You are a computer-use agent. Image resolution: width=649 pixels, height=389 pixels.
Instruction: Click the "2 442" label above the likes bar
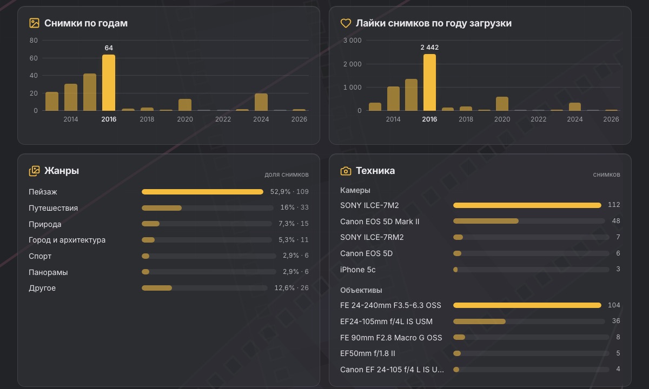coord(429,48)
